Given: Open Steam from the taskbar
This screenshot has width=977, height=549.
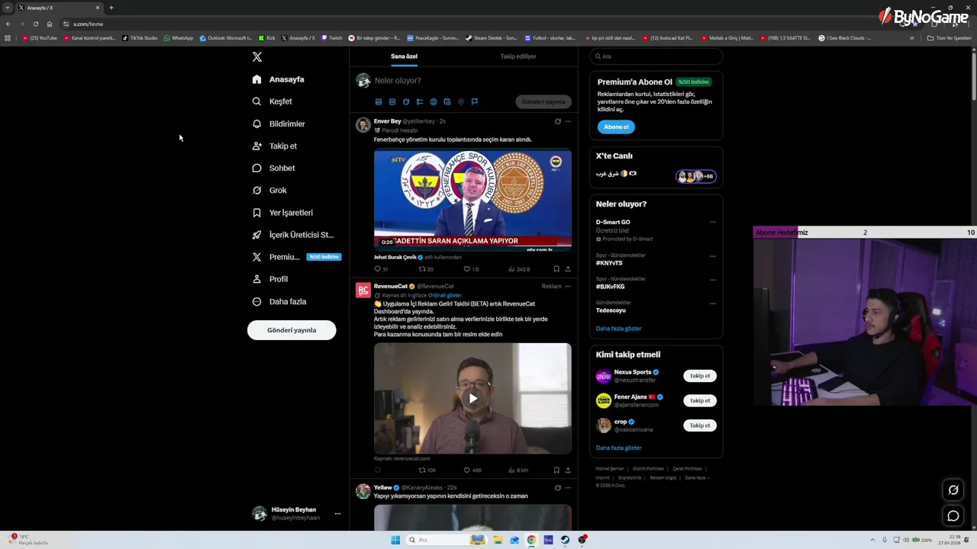Looking at the screenshot, I should tap(565, 540).
